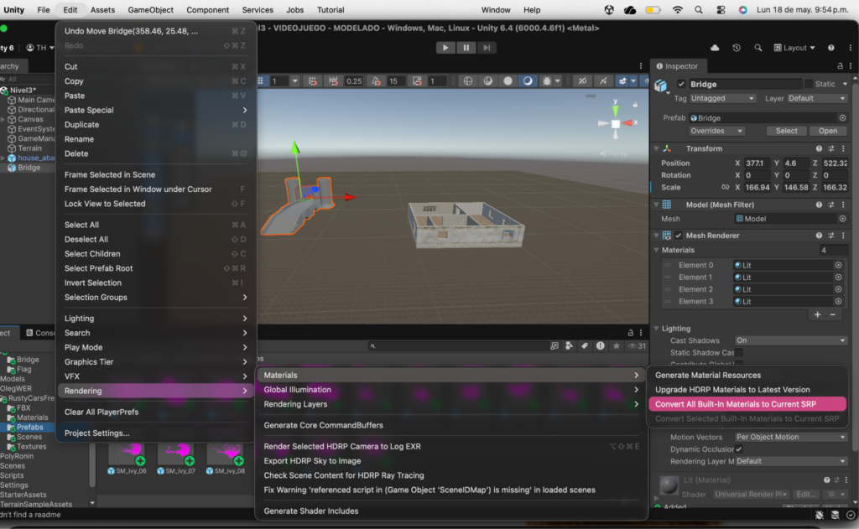
Task: Open the Static flags dropdown arrow
Action: (x=845, y=84)
